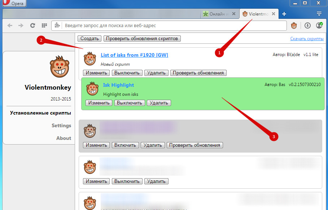
Task: Open the Opera menu button
Action: tap(14, 3)
